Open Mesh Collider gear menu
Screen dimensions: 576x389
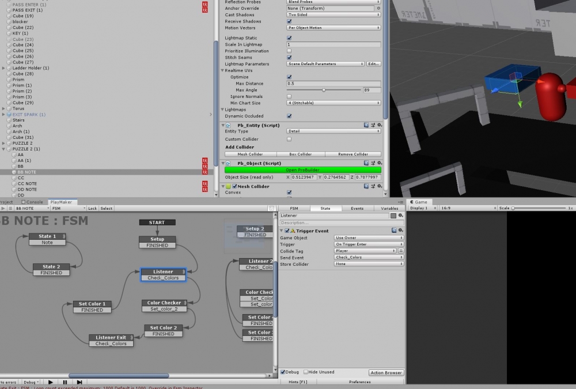[x=380, y=186]
